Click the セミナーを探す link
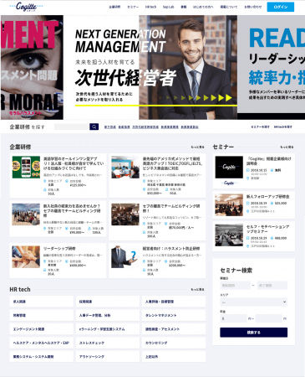The width and height of the screenshot is (305, 377). pyautogui.click(x=260, y=127)
